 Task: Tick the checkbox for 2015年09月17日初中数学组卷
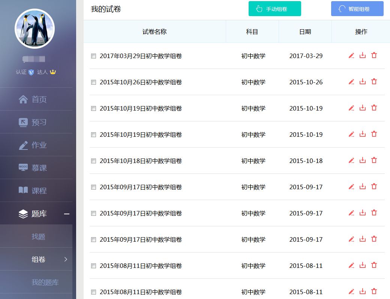pyautogui.click(x=93, y=187)
